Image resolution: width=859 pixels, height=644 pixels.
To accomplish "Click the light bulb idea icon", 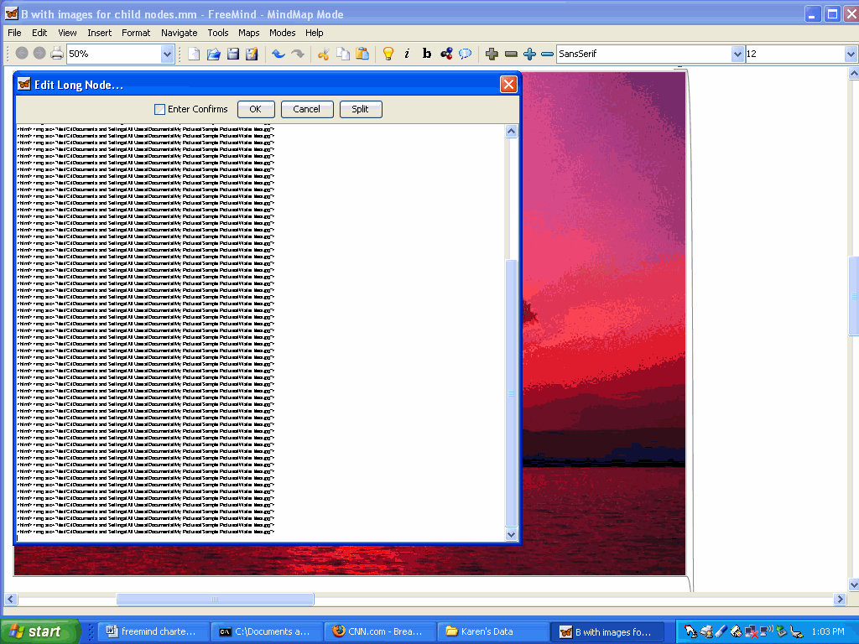I will 388,54.
